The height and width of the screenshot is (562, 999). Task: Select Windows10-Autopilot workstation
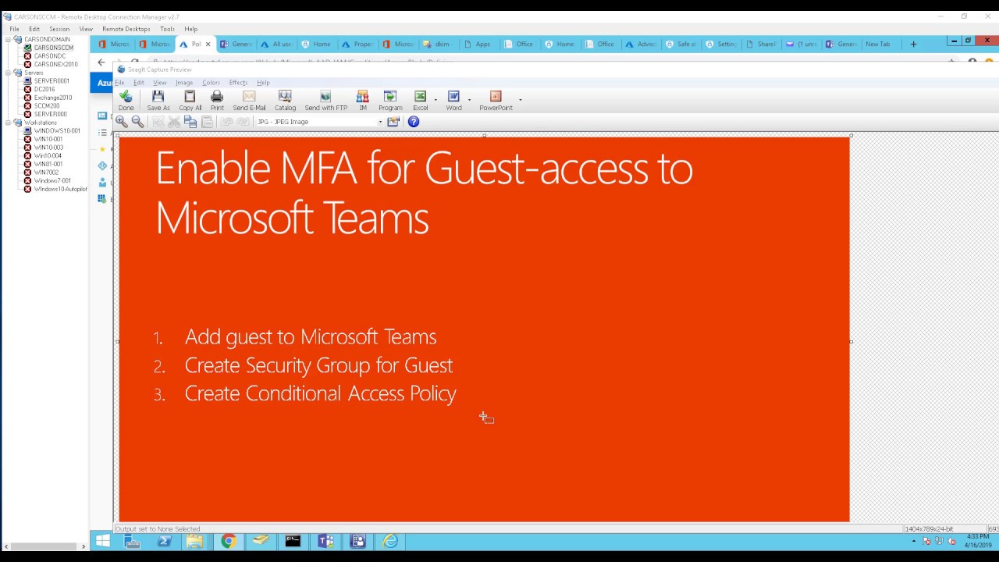60,189
